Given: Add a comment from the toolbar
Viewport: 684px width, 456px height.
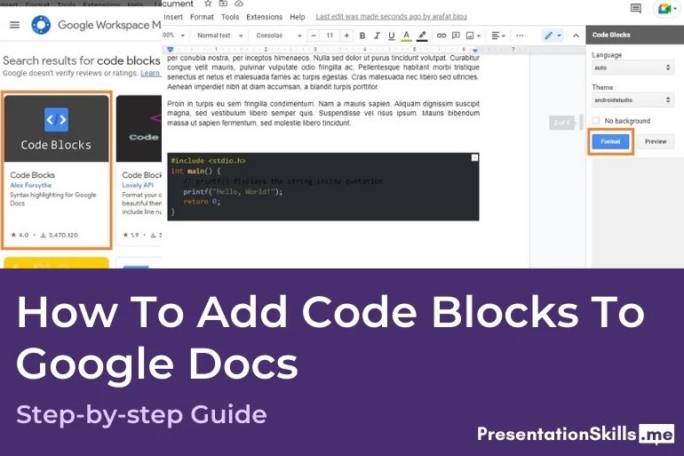Looking at the screenshot, I should [456, 36].
